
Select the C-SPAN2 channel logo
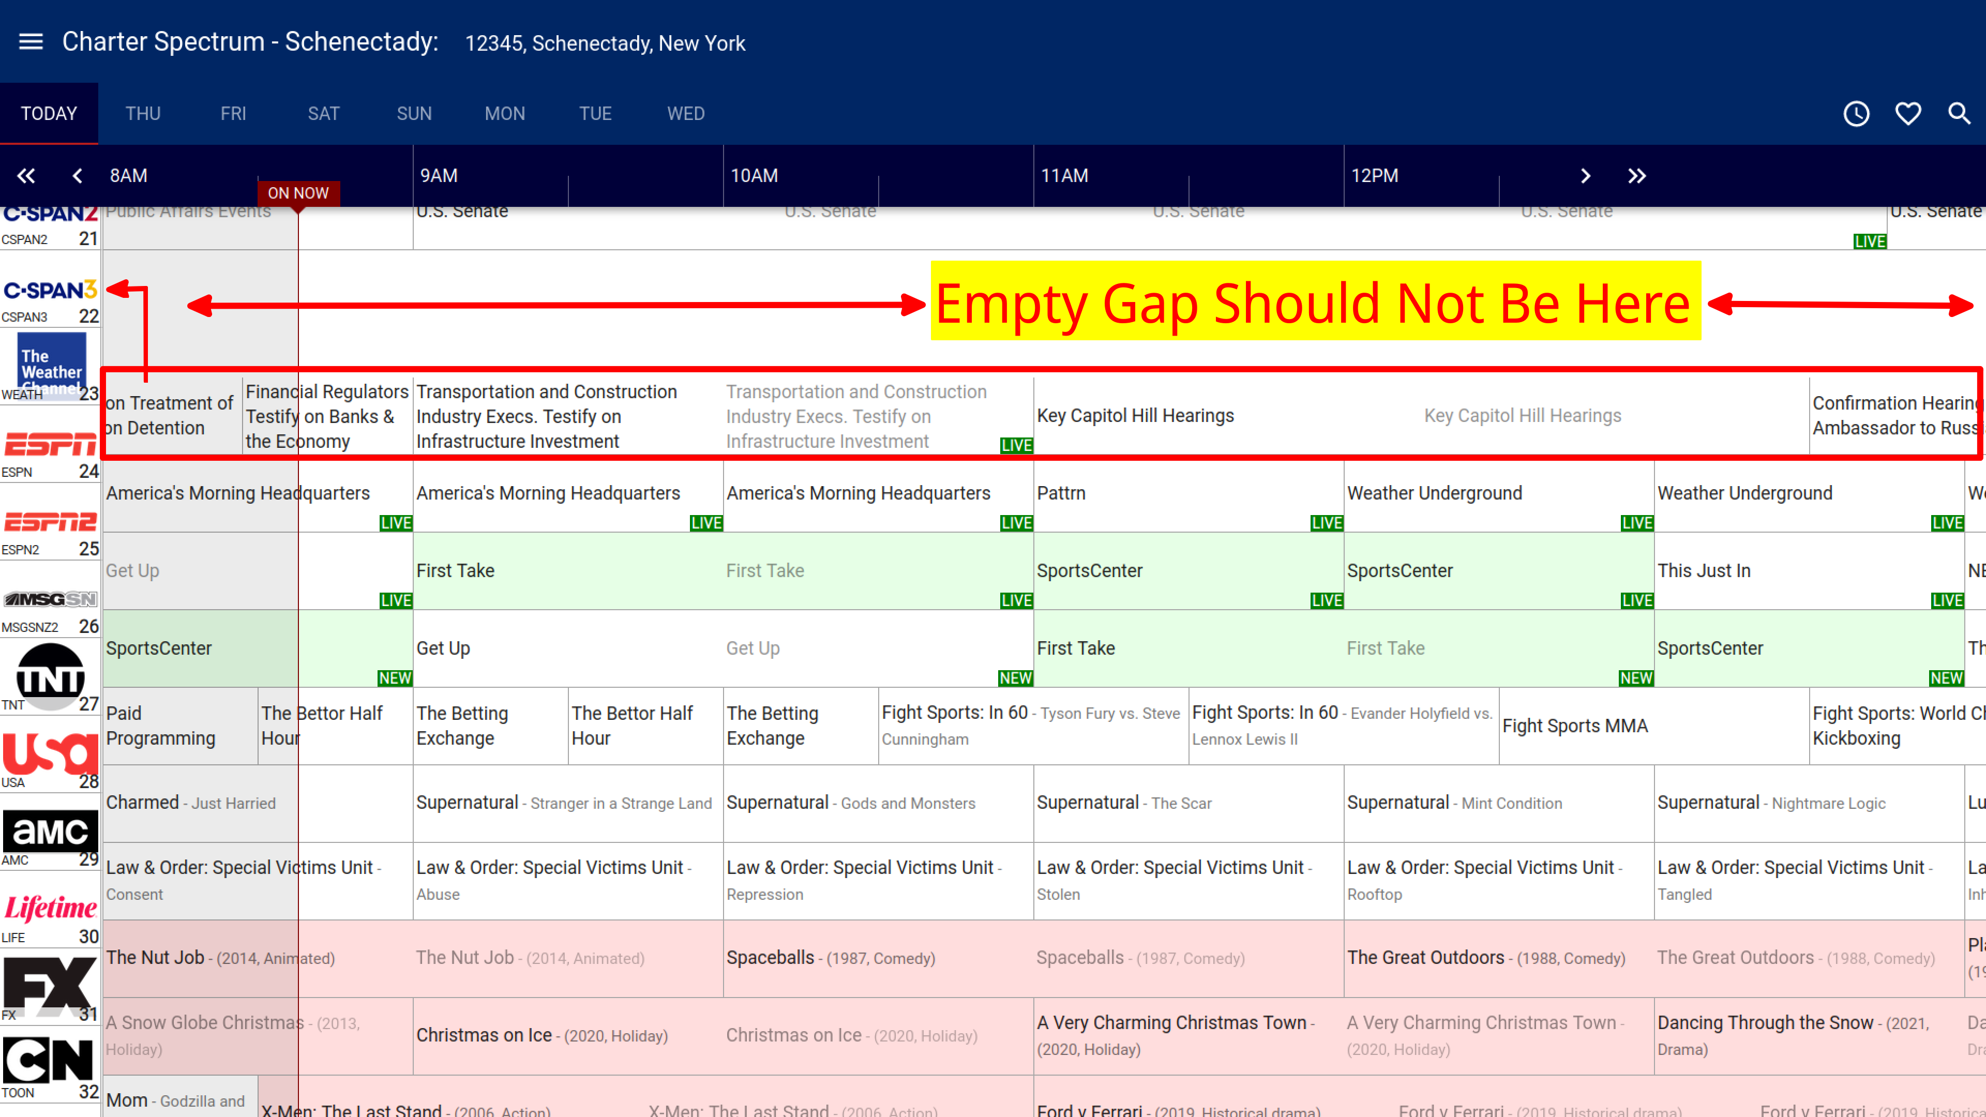(50, 214)
